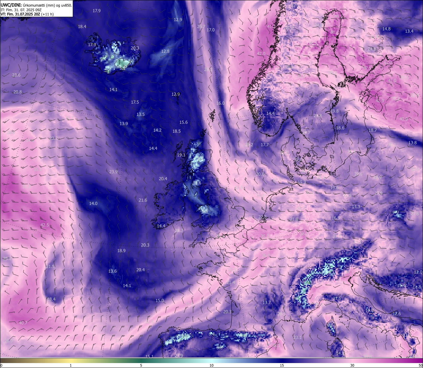The width and height of the screenshot is (423, 368).
Task: Click the 21.8 value over Germany
Action: [294, 219]
